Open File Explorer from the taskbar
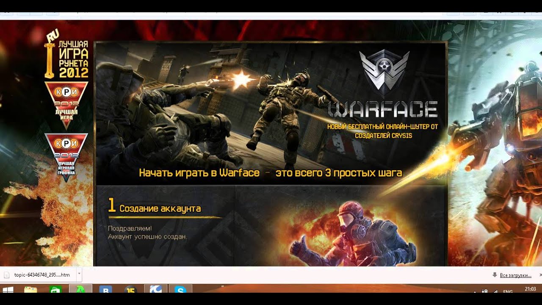The width and height of the screenshot is (542, 305). coord(30,290)
